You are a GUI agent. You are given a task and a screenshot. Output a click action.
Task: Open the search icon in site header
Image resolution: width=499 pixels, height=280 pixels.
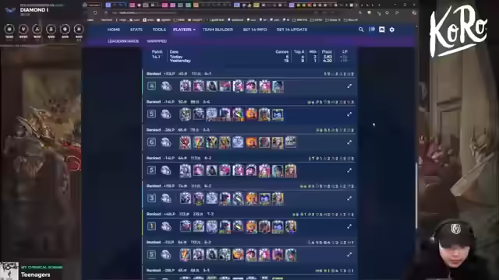point(361,30)
